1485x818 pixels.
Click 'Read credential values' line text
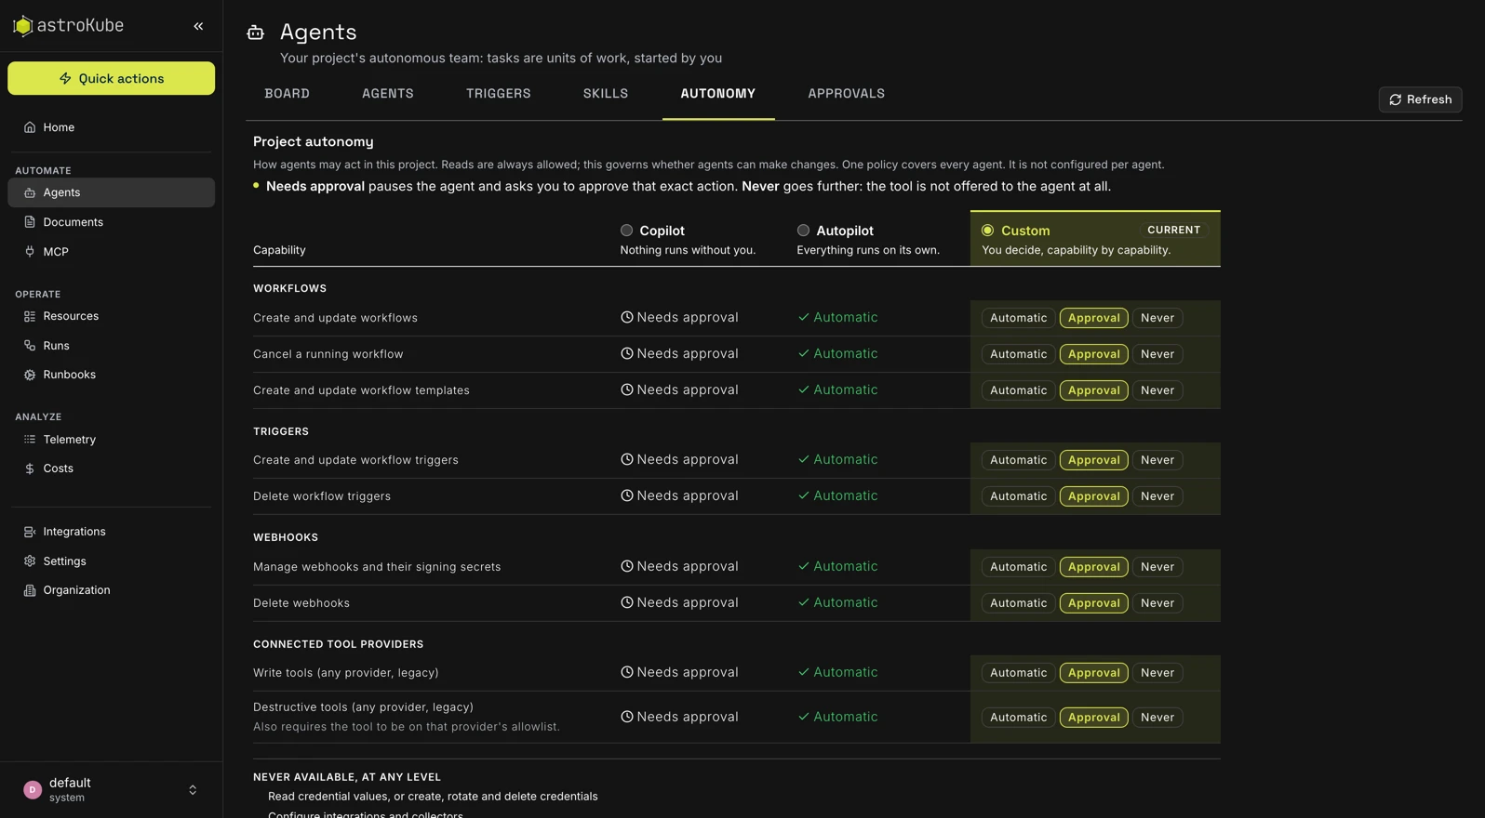point(433,797)
